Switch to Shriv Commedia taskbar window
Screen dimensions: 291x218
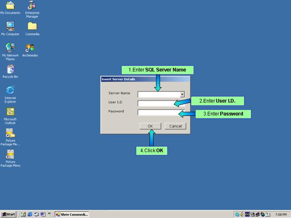point(71,214)
